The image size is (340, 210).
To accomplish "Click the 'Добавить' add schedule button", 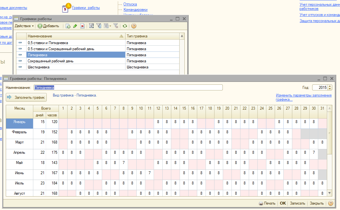I will pyautogui.click(x=48, y=26).
